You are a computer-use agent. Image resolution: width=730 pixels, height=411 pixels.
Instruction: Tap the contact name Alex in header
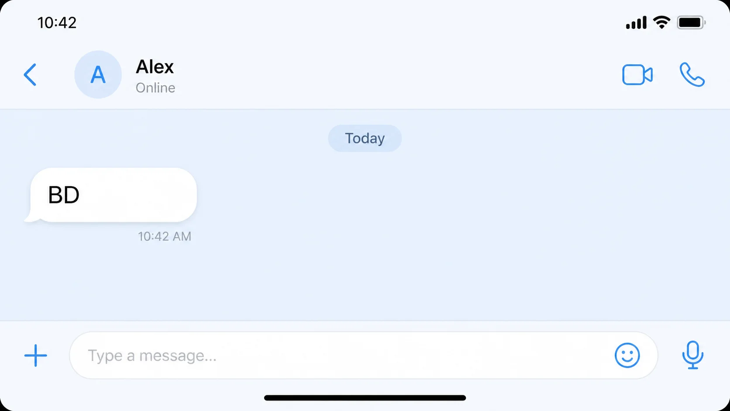(155, 66)
